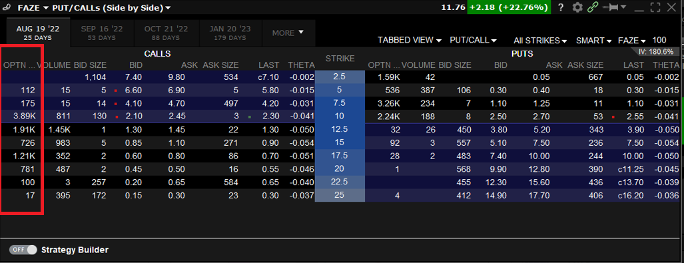
Task: Expand the MORE expirations menu
Action: [288, 33]
